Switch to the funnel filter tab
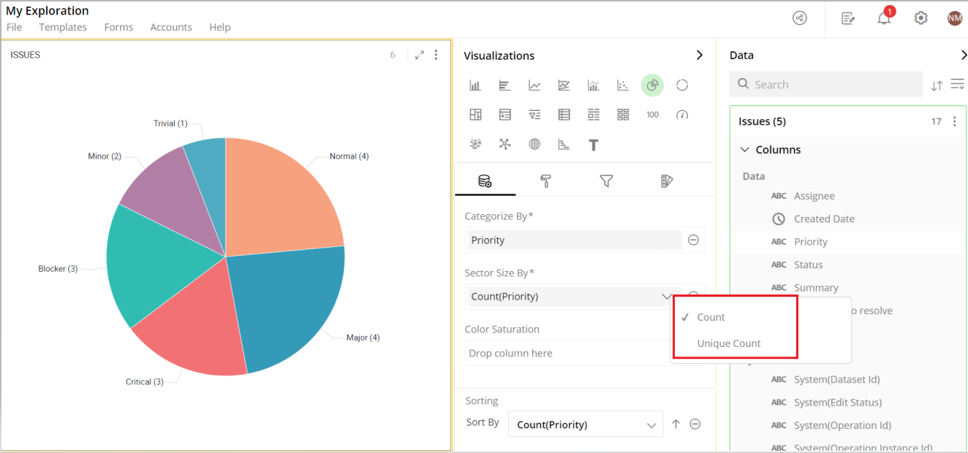Viewport: 968px width, 453px height. (x=606, y=181)
